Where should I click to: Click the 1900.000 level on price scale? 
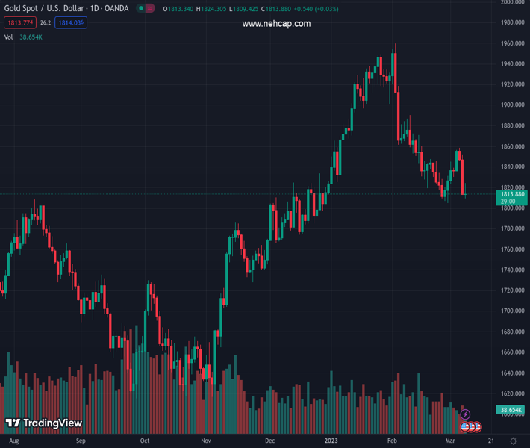pos(512,105)
